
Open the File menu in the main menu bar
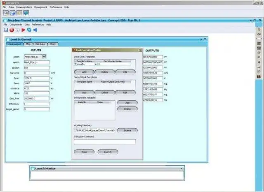point(5,7)
